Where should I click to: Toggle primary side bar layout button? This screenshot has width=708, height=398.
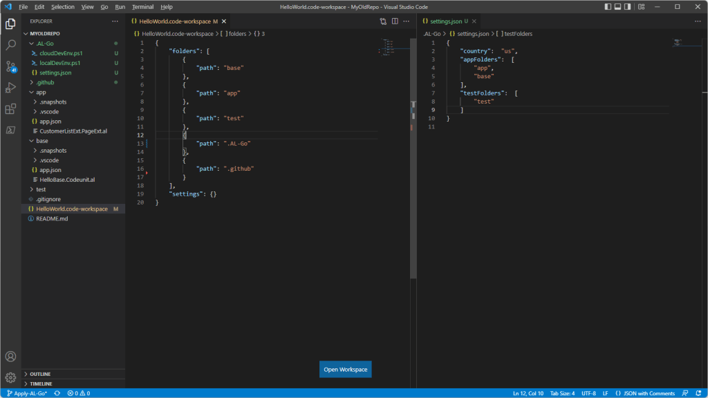click(x=608, y=7)
